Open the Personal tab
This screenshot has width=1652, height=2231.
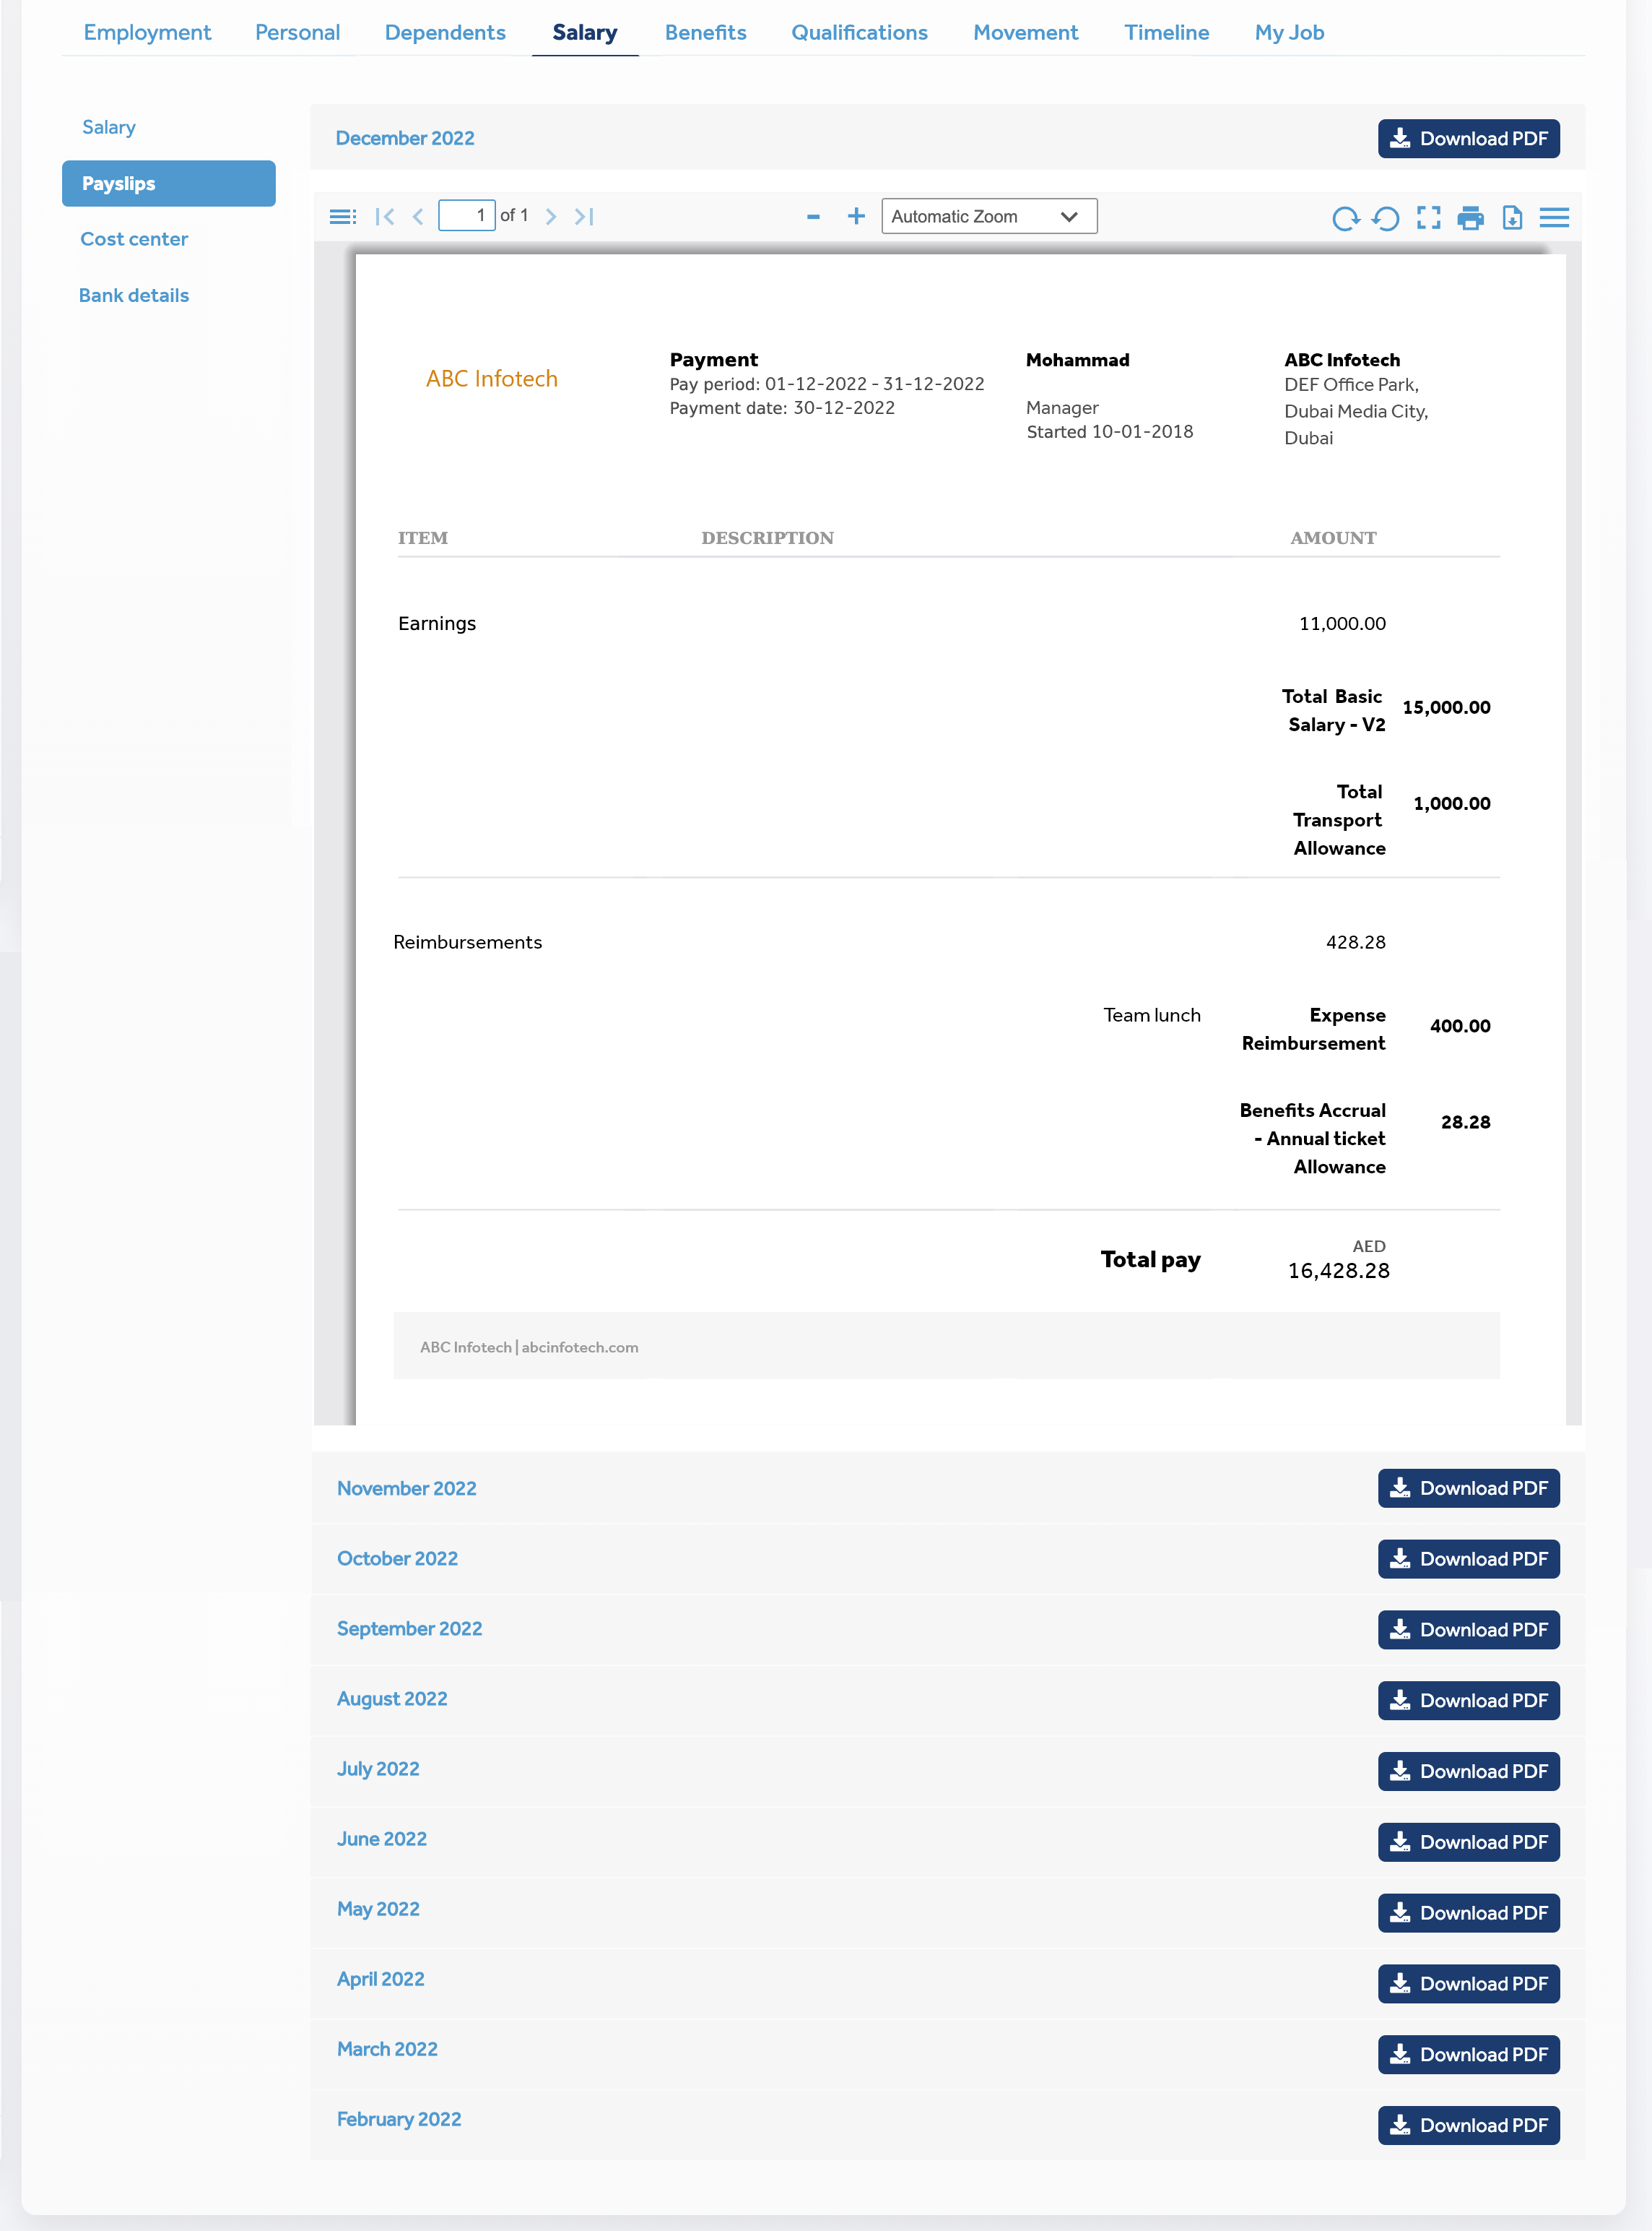(x=297, y=32)
